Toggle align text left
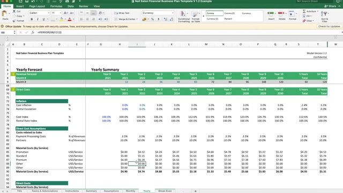Image resolution: width=343 pixels, height=193 pixels. coord(81,19)
